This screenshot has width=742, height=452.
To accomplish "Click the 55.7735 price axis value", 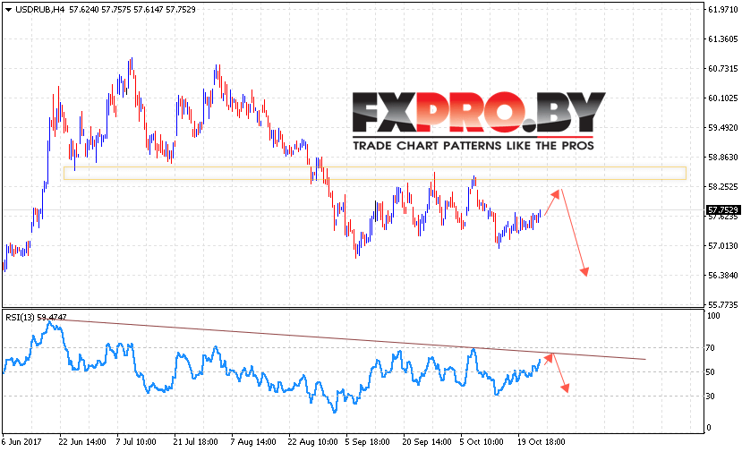I will [722, 305].
